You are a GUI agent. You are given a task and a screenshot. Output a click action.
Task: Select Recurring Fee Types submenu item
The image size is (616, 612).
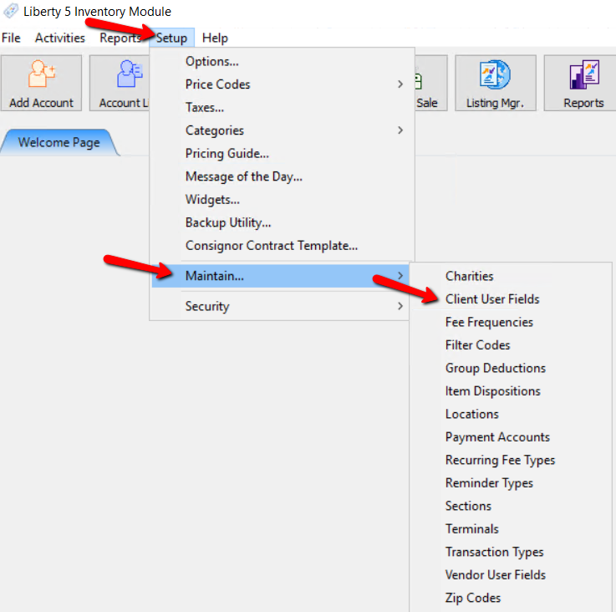[x=511, y=460]
